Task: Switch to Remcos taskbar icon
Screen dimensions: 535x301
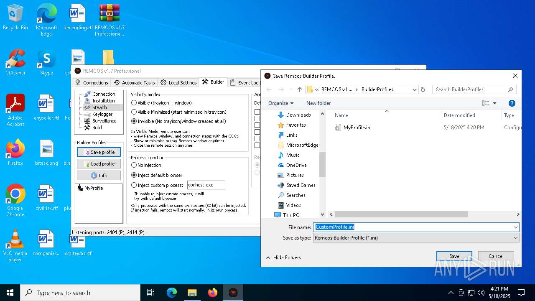Action: [233, 293]
